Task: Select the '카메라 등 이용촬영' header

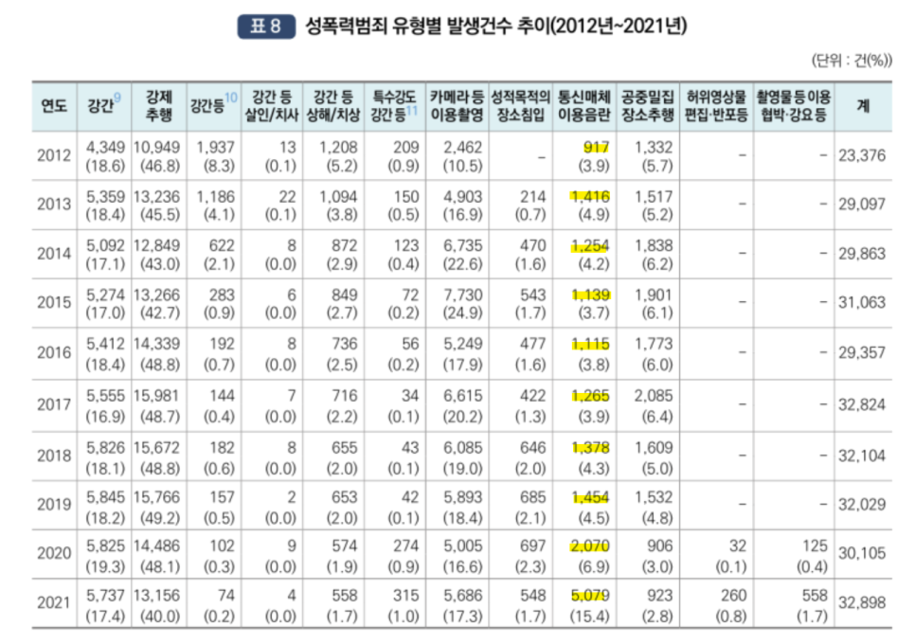Action: (x=457, y=105)
